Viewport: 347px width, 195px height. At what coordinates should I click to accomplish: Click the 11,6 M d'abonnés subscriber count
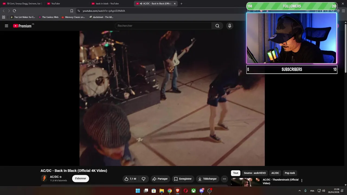[58, 181]
